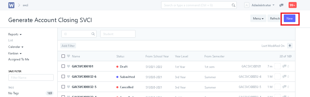Click the W home logo icon
This screenshot has width=310, height=97.
coord(11,5)
